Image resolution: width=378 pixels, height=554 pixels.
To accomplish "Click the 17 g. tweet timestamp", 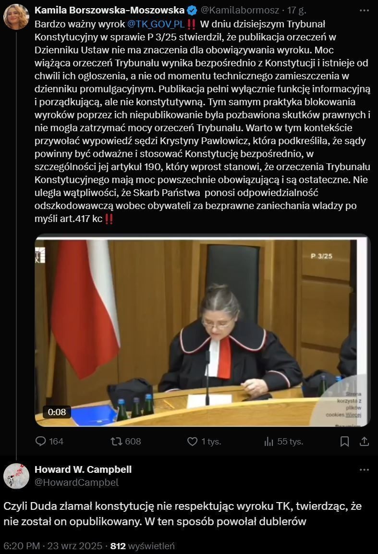I will point(297,10).
